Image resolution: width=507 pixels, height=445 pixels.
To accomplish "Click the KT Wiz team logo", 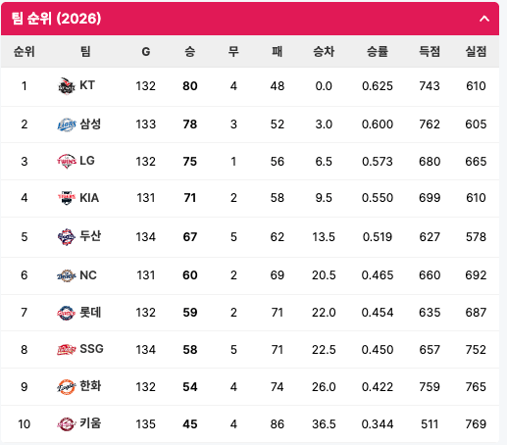I will click(x=67, y=86).
